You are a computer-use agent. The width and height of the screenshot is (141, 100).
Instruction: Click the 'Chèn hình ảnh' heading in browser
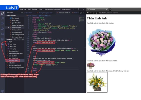[x=97, y=18]
